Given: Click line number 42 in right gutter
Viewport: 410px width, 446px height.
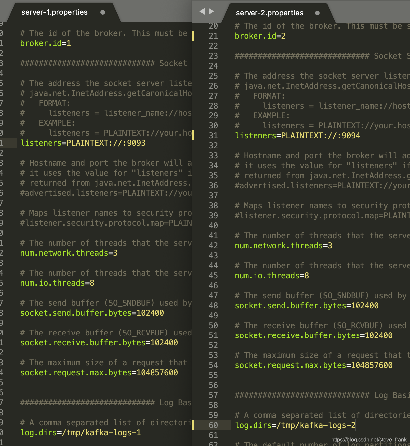Looking at the screenshot, I should 213,246.
